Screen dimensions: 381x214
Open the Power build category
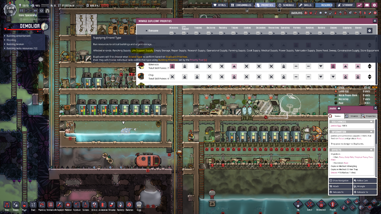click(x=24, y=205)
